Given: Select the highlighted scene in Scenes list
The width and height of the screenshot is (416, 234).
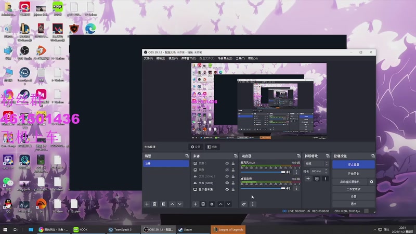Looking at the screenshot, I should (x=166, y=164).
